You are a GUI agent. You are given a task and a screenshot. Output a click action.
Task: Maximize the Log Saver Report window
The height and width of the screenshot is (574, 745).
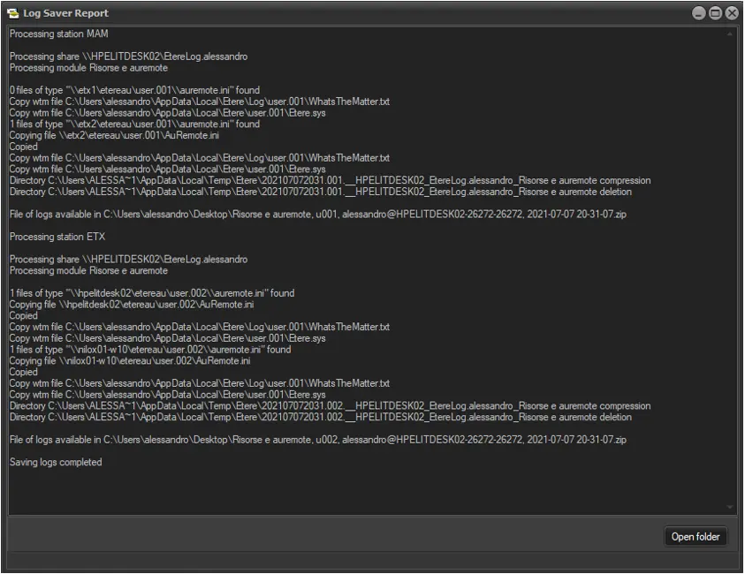(x=715, y=13)
